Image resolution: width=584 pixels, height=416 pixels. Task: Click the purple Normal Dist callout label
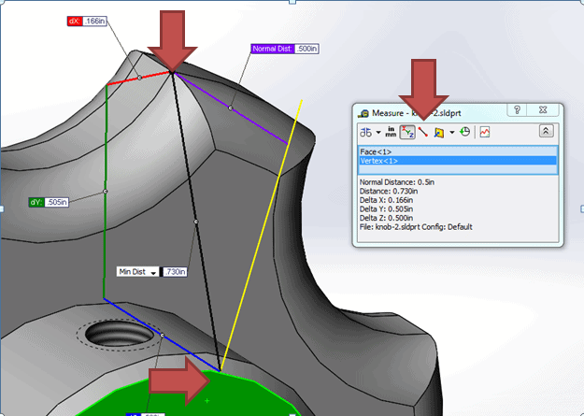[x=272, y=49]
